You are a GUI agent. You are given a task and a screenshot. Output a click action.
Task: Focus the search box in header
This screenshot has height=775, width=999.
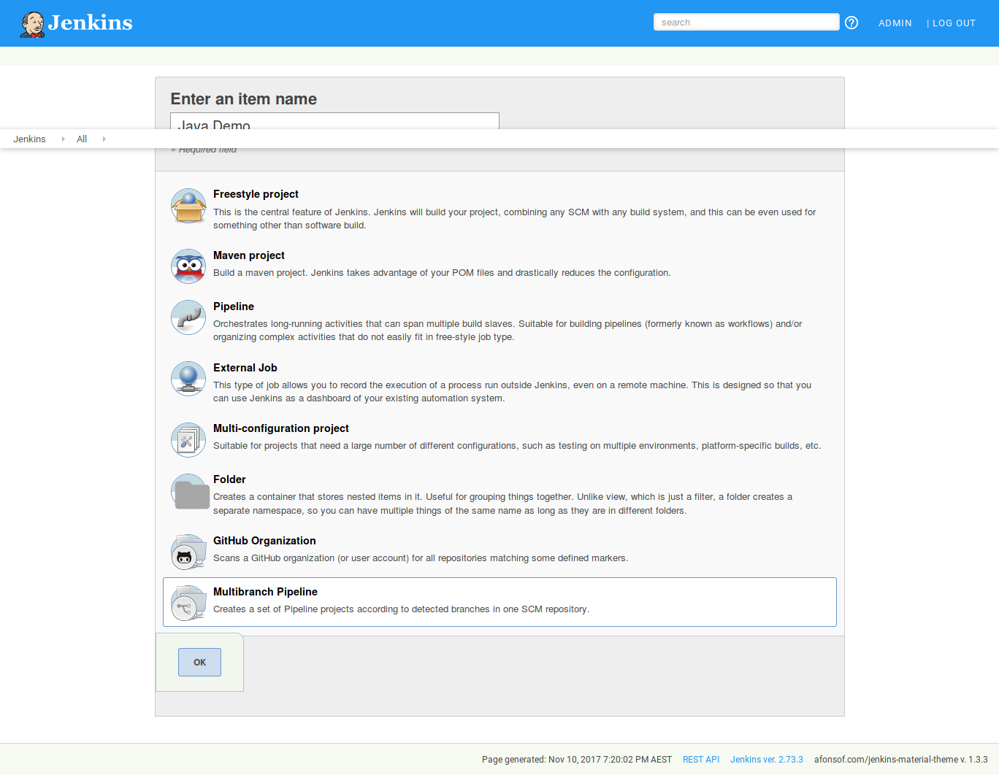(746, 23)
